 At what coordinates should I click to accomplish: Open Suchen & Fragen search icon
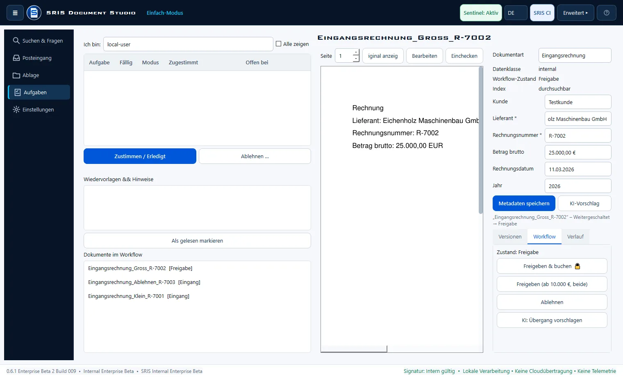click(16, 41)
